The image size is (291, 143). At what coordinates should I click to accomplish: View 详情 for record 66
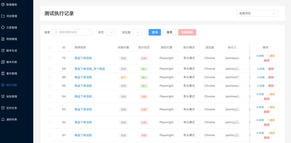[x=261, y=77]
